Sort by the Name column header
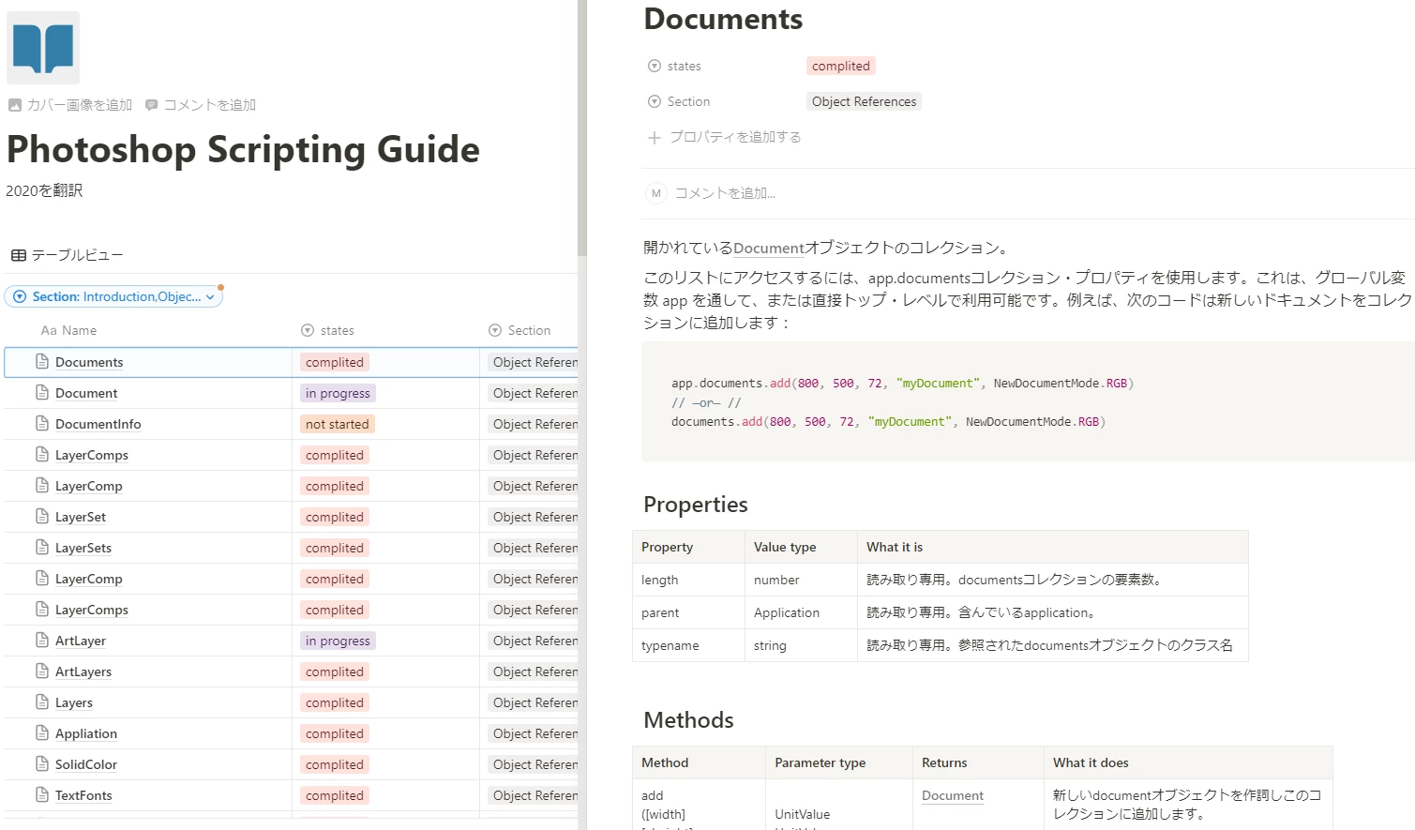Image resolution: width=1415 pixels, height=830 pixels. click(x=69, y=330)
